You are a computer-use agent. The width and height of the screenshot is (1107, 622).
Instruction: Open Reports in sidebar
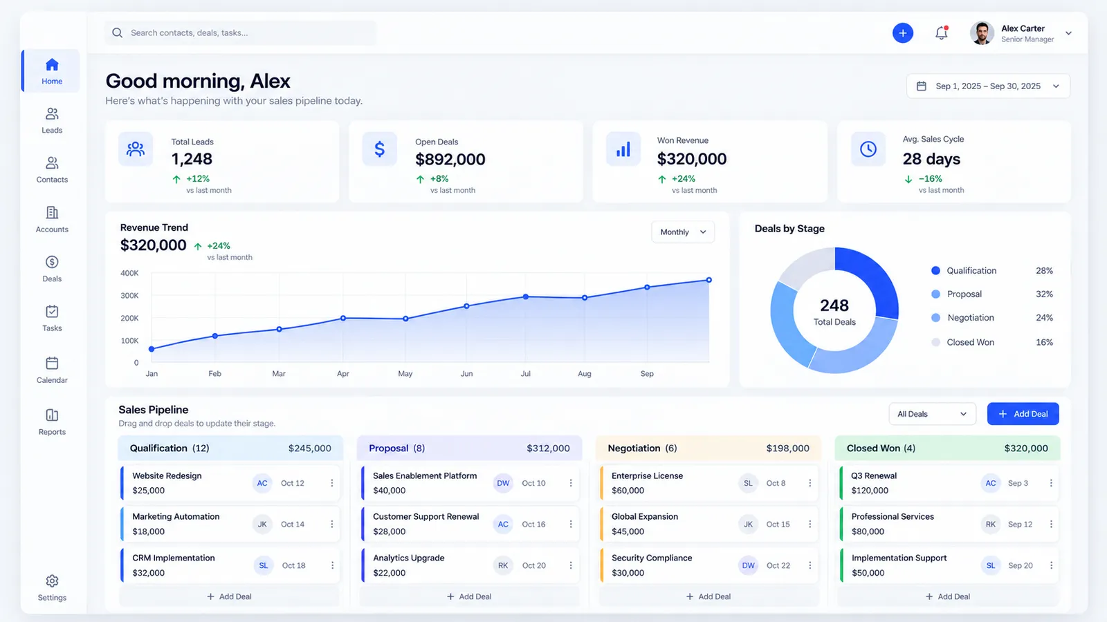click(x=52, y=422)
